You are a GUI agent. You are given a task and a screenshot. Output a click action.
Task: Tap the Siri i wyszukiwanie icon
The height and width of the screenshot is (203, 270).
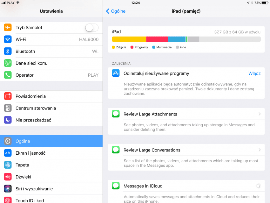[x=8, y=189]
